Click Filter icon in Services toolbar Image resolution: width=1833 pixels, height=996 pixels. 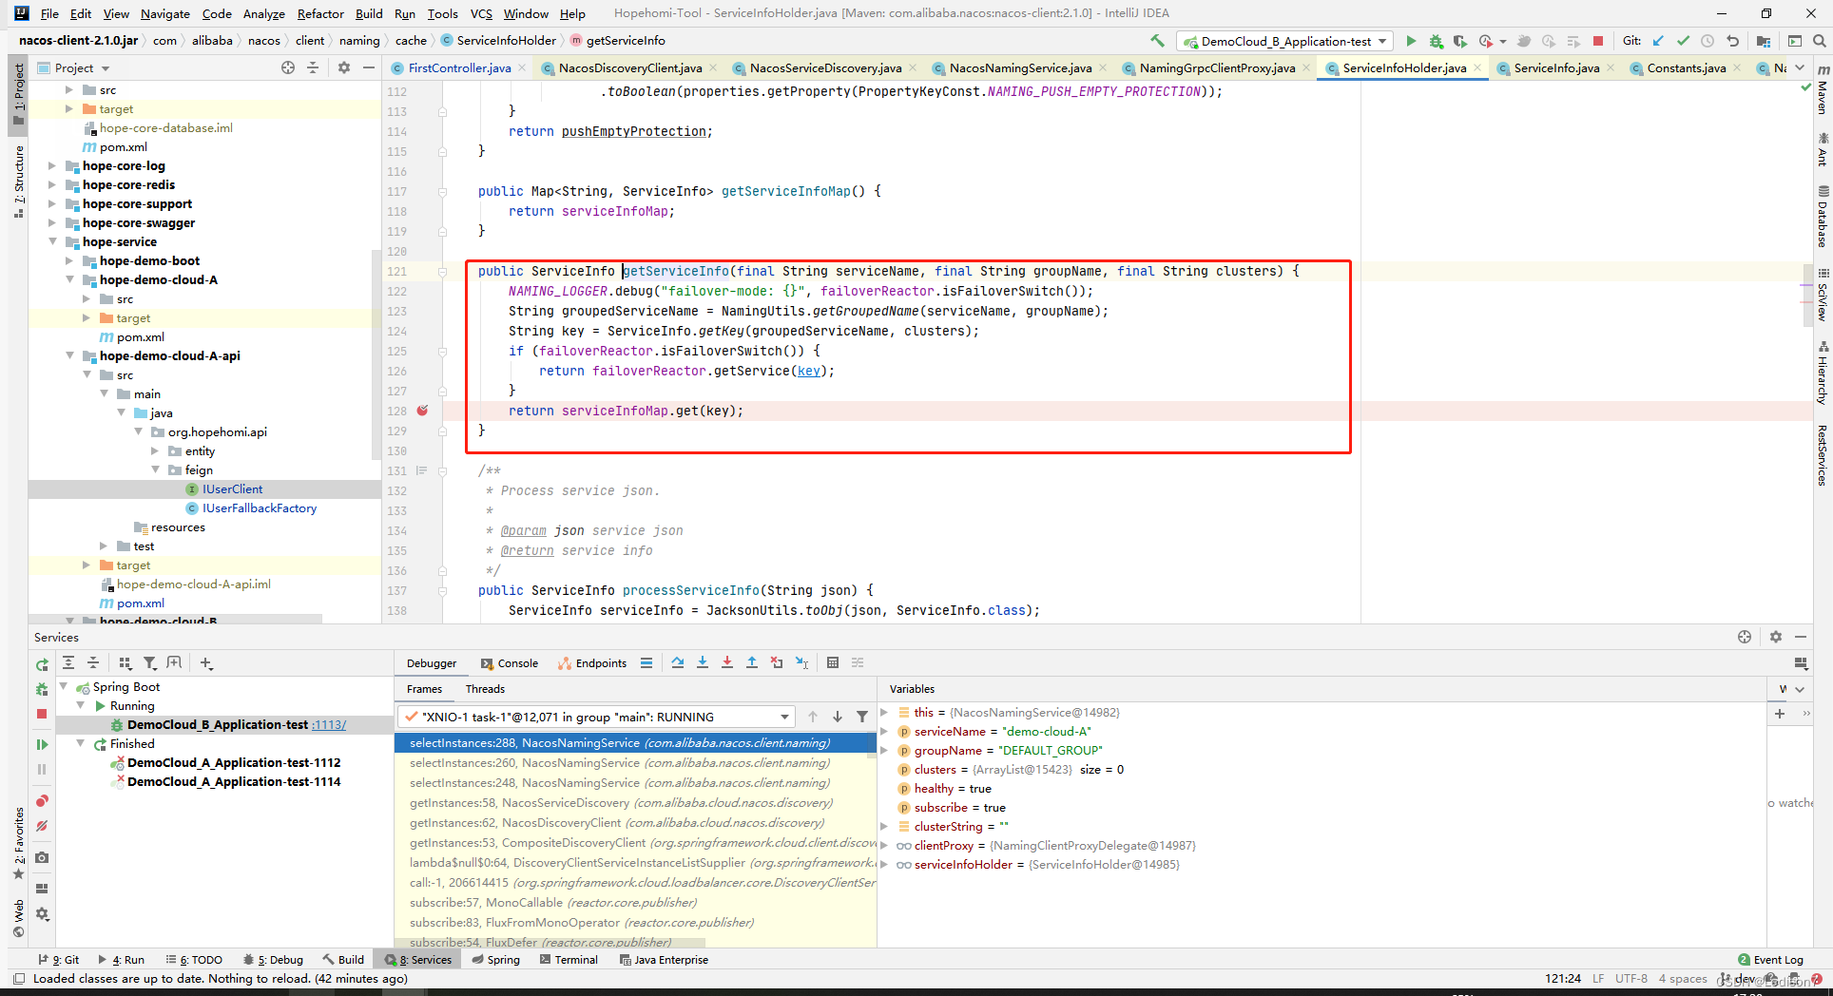pos(149,662)
